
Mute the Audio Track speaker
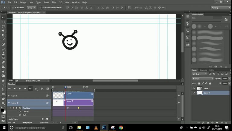43,119
